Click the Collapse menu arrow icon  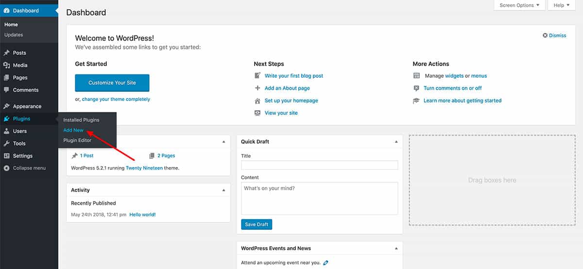pos(6,168)
